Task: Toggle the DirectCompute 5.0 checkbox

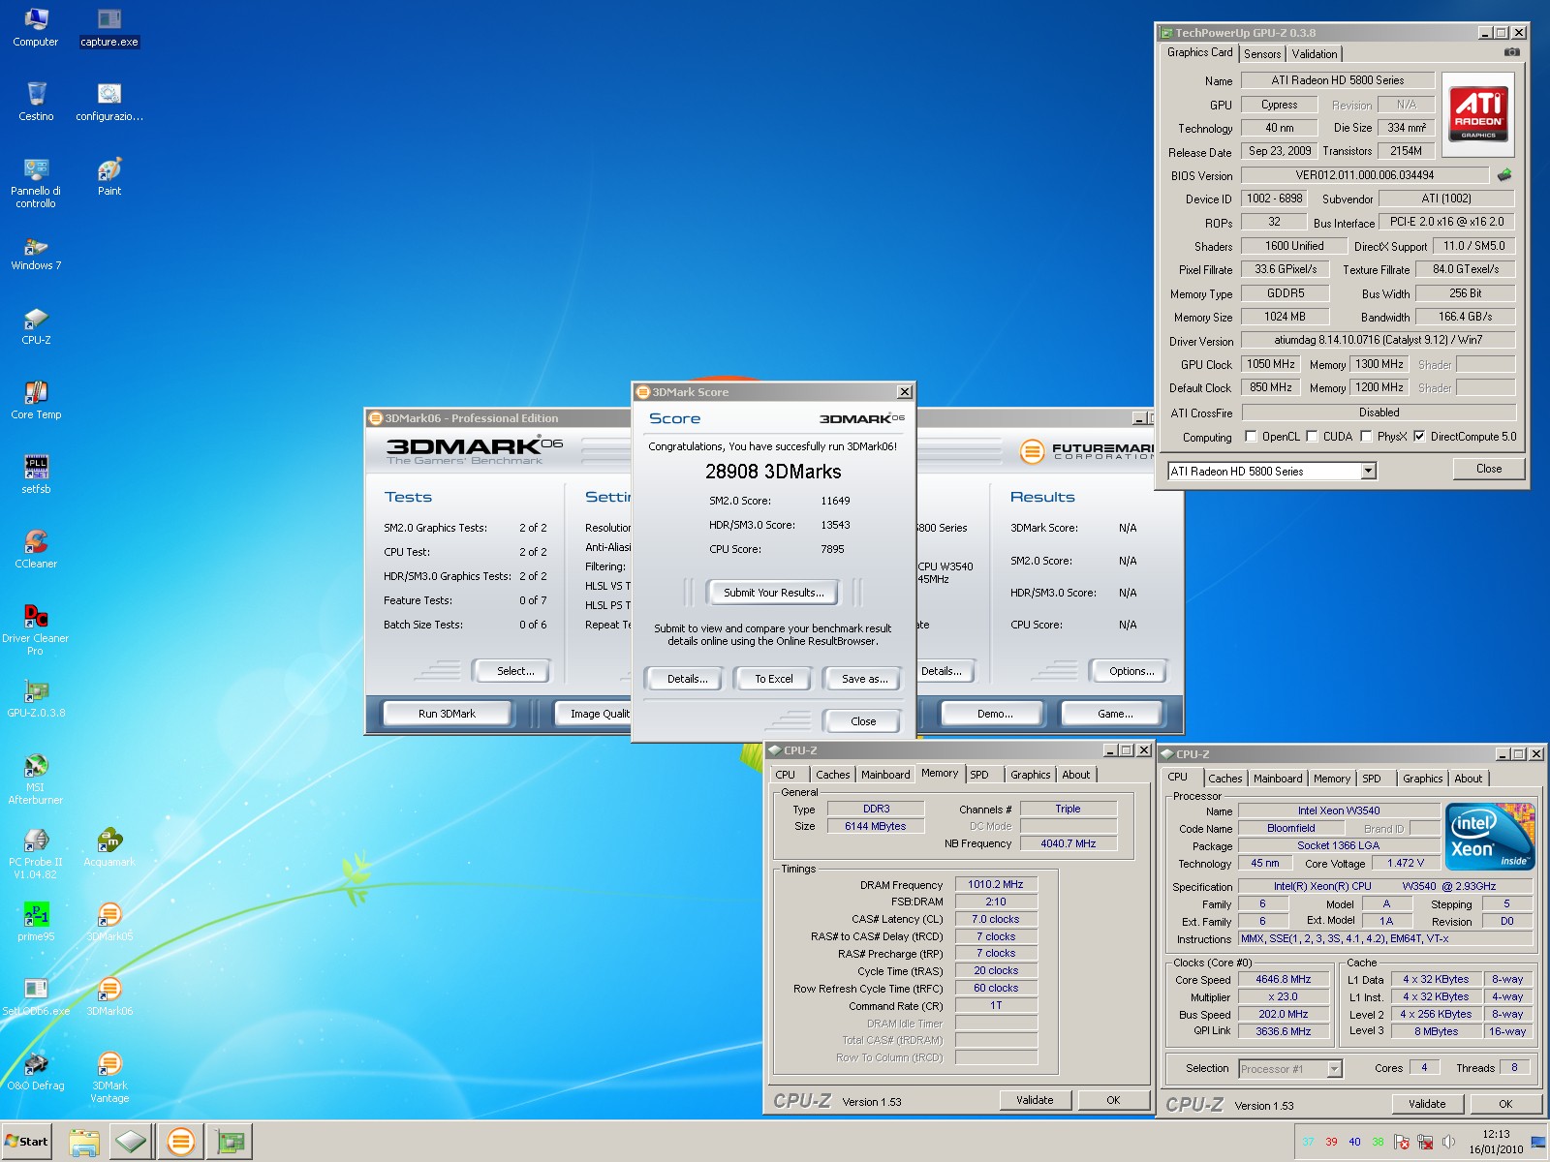Action: pyautogui.click(x=1419, y=437)
